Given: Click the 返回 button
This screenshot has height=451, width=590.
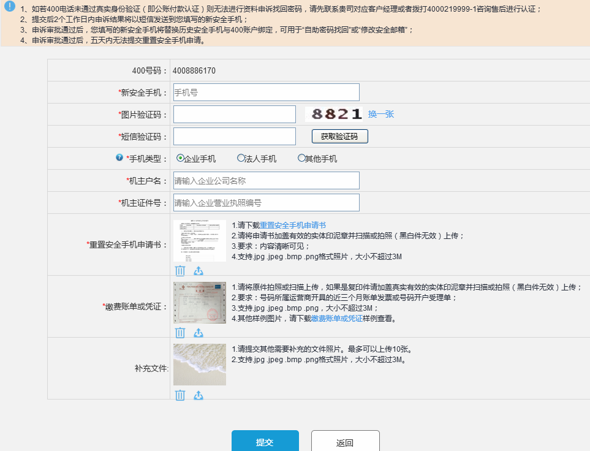Looking at the screenshot, I should point(345,442).
